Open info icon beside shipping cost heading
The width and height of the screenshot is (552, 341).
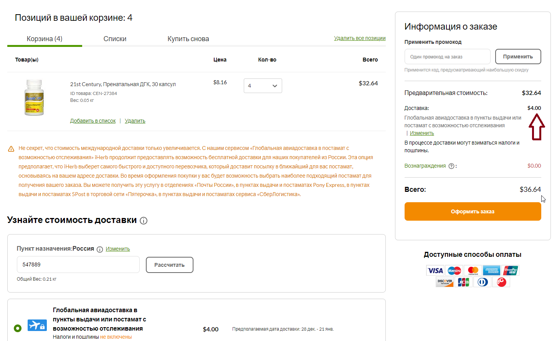[x=144, y=221]
